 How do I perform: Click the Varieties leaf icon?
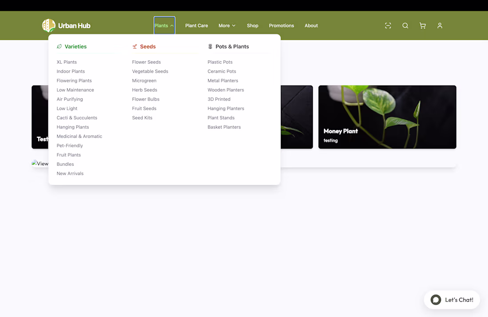tap(59, 47)
